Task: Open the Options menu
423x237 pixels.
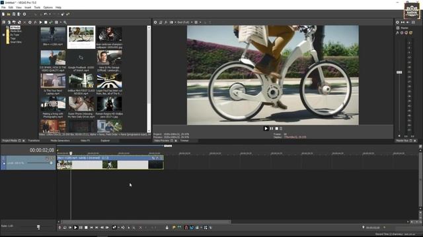Action: coord(48,7)
